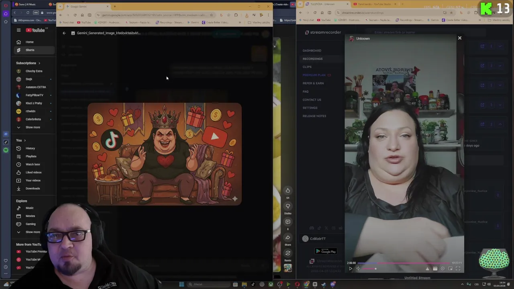Open Clips in StreamRecorder sidebar

tap(307, 67)
